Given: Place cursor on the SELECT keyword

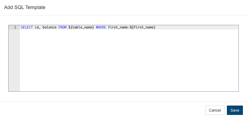Looking at the screenshot, I should coord(27,27).
